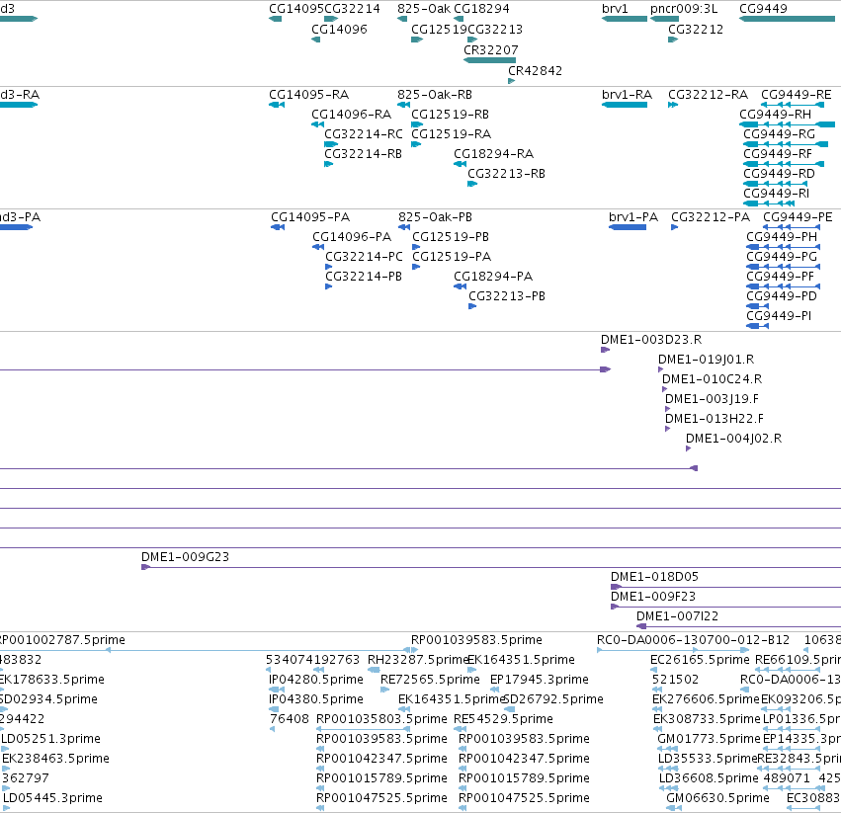Click the RP001002787.5prime EST label

tap(61, 640)
